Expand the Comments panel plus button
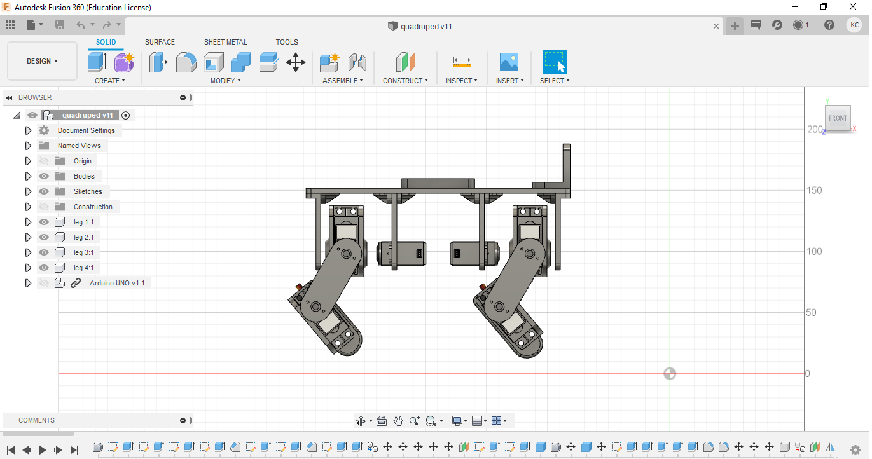The height and width of the screenshot is (459, 872). click(183, 420)
